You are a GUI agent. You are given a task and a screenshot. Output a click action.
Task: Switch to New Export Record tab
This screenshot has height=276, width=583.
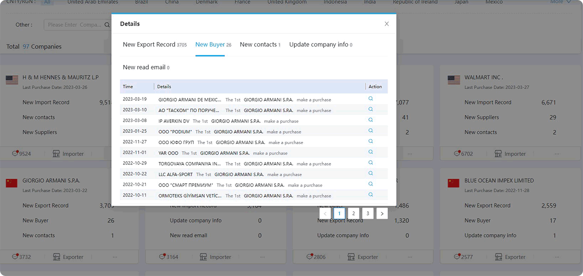[x=155, y=45]
